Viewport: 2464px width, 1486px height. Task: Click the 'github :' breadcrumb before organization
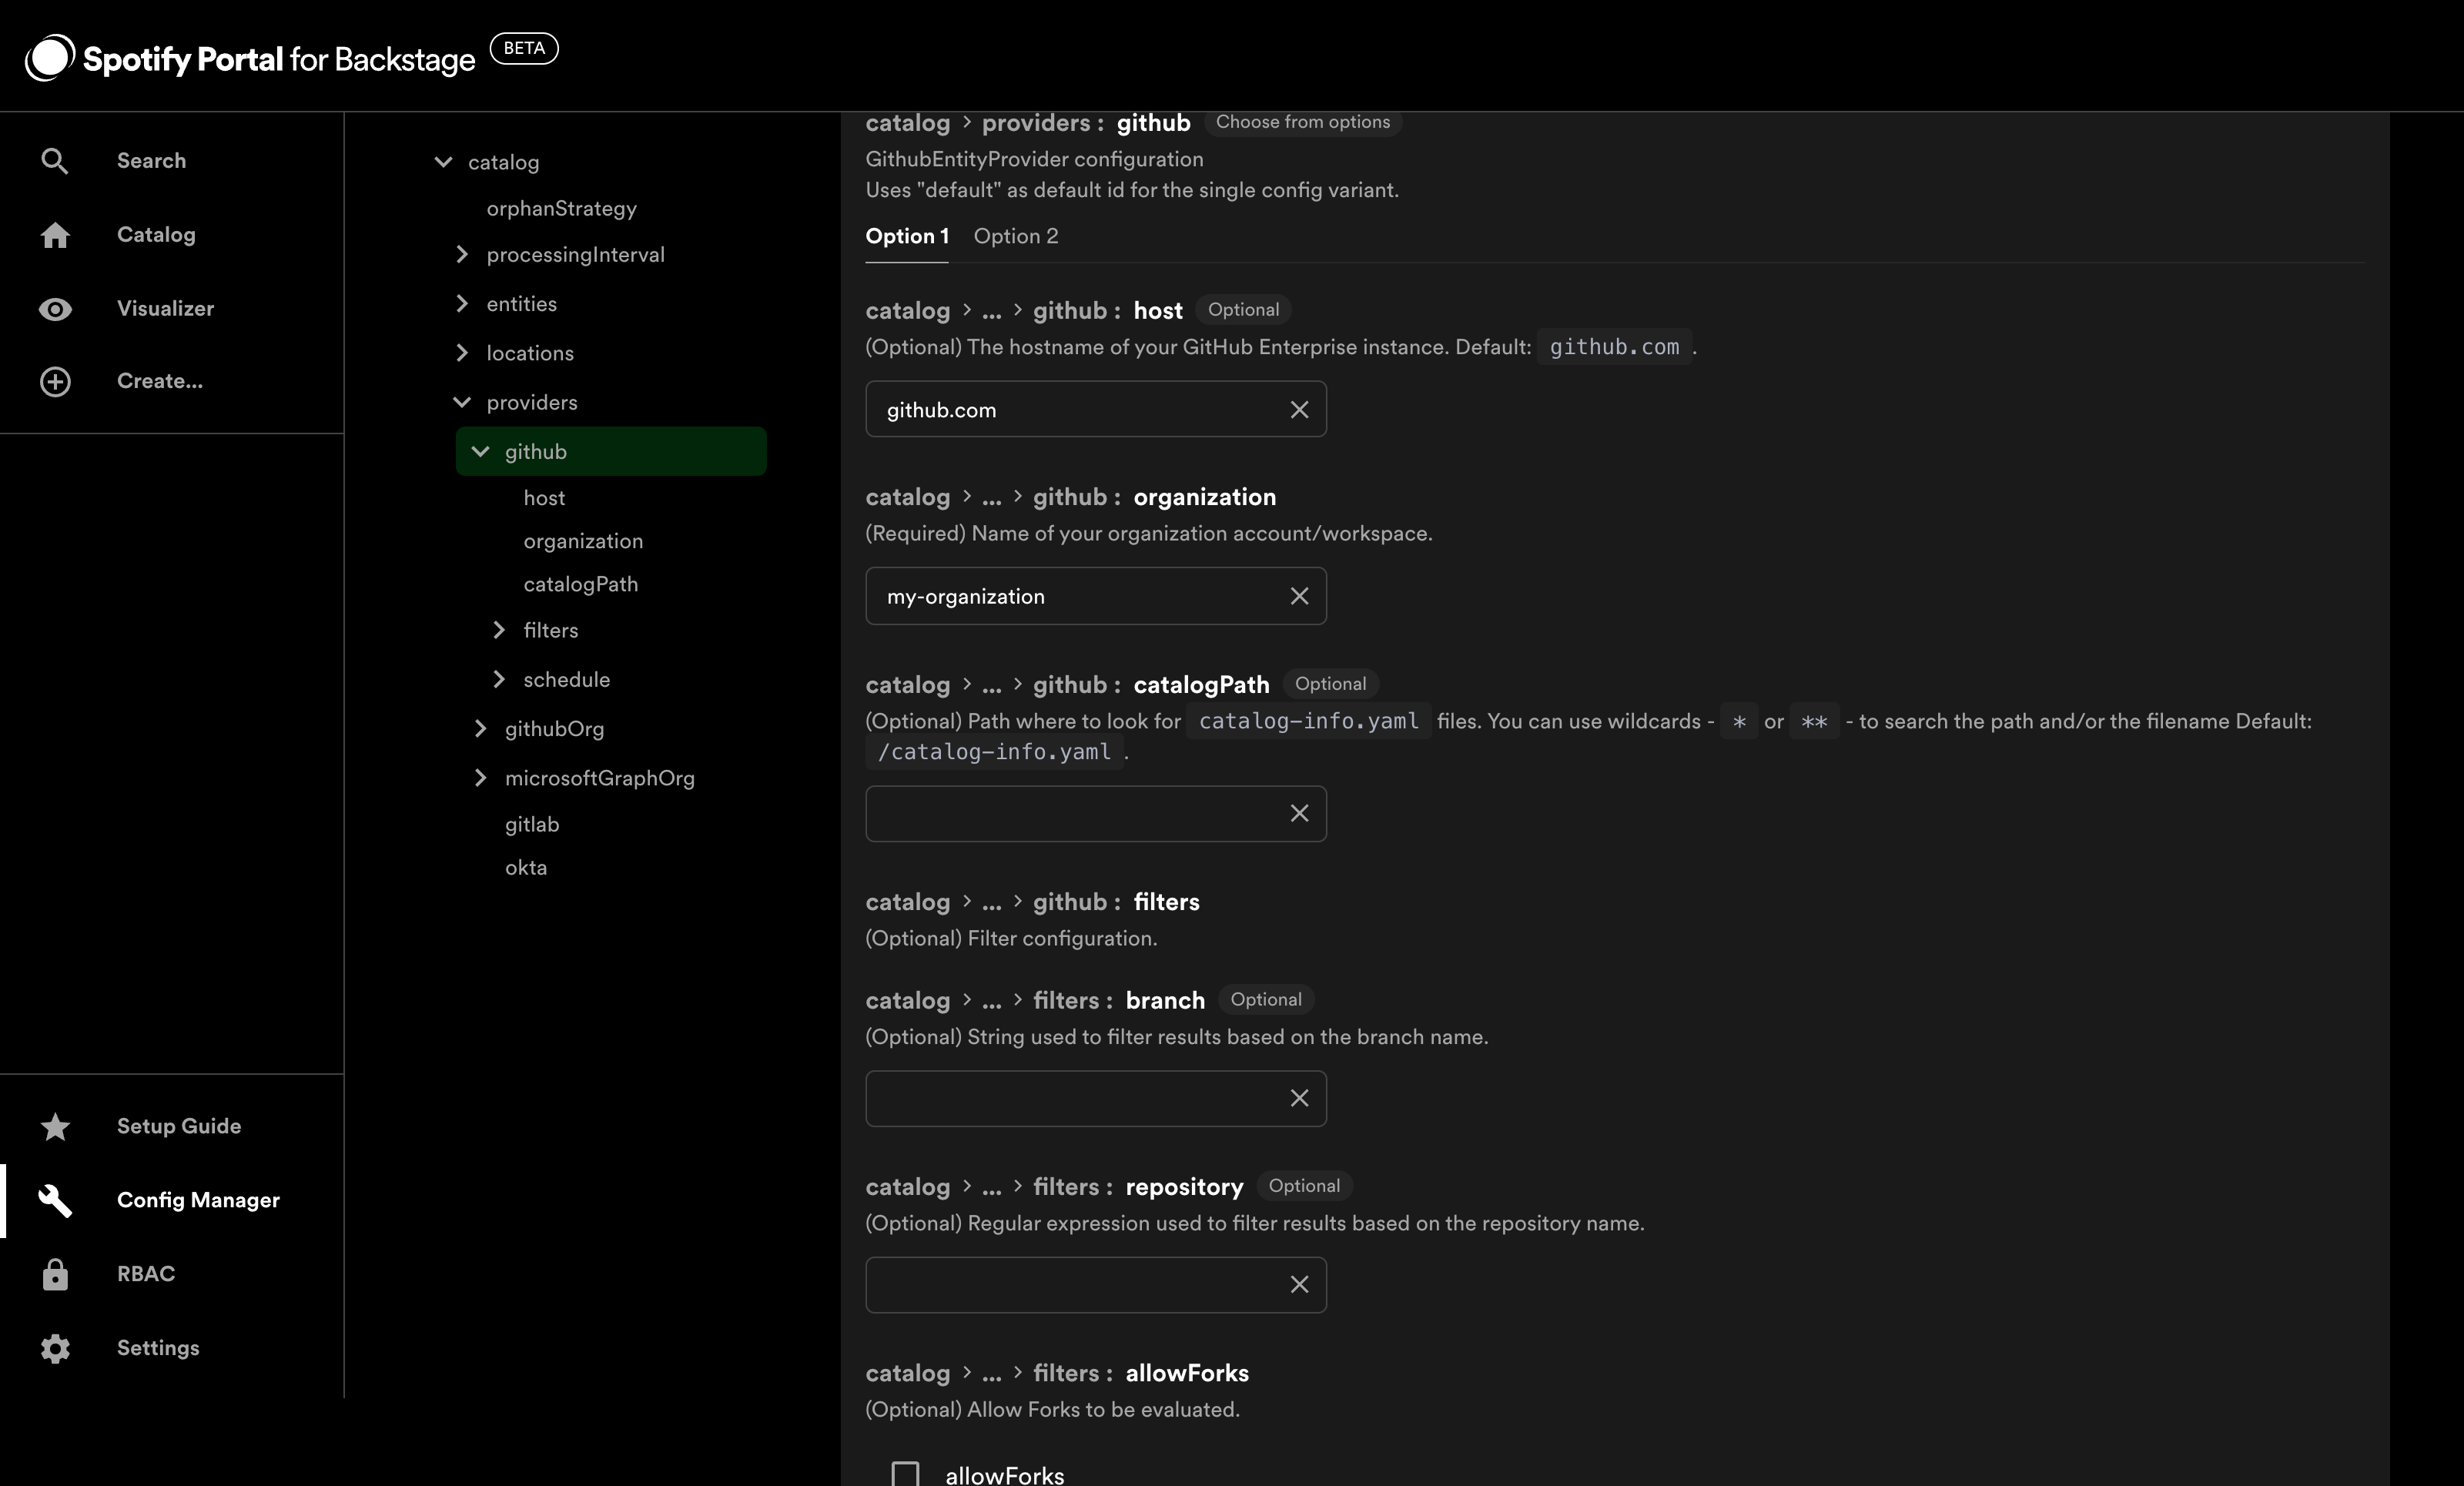tap(1076, 497)
